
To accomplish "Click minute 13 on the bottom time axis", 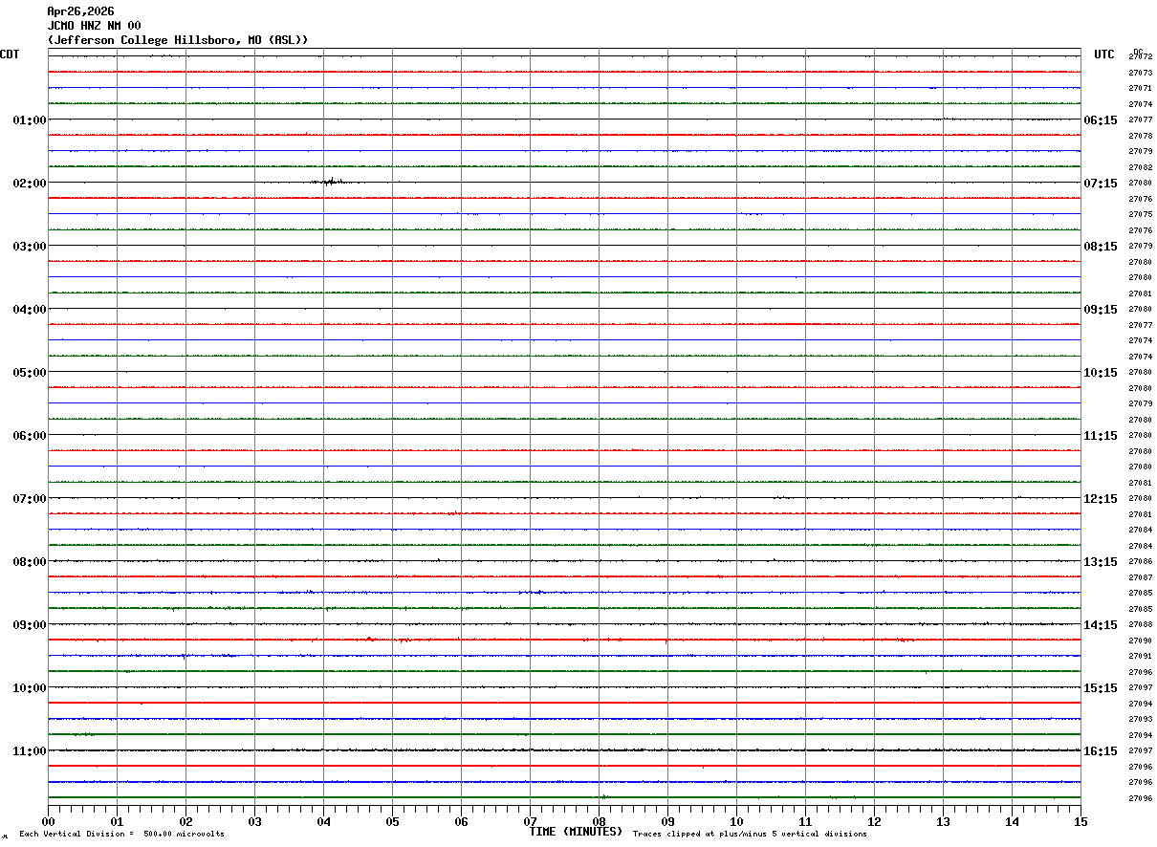I will click(944, 821).
